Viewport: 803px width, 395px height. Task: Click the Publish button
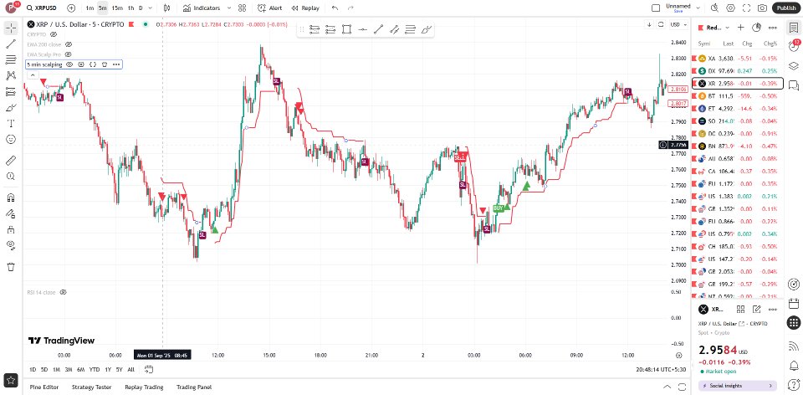786,8
